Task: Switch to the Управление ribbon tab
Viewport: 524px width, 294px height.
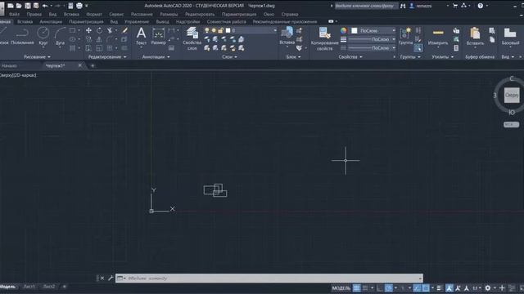Action: coord(137,22)
